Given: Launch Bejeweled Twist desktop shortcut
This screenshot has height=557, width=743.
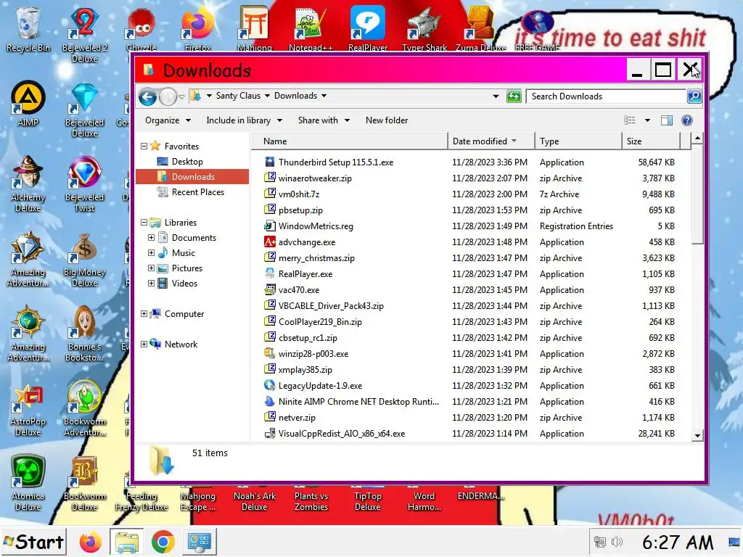Looking at the screenshot, I should 84,183.
